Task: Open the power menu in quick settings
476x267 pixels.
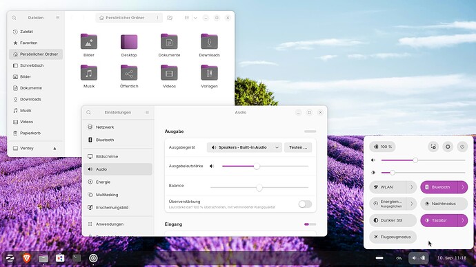Action: [462, 147]
